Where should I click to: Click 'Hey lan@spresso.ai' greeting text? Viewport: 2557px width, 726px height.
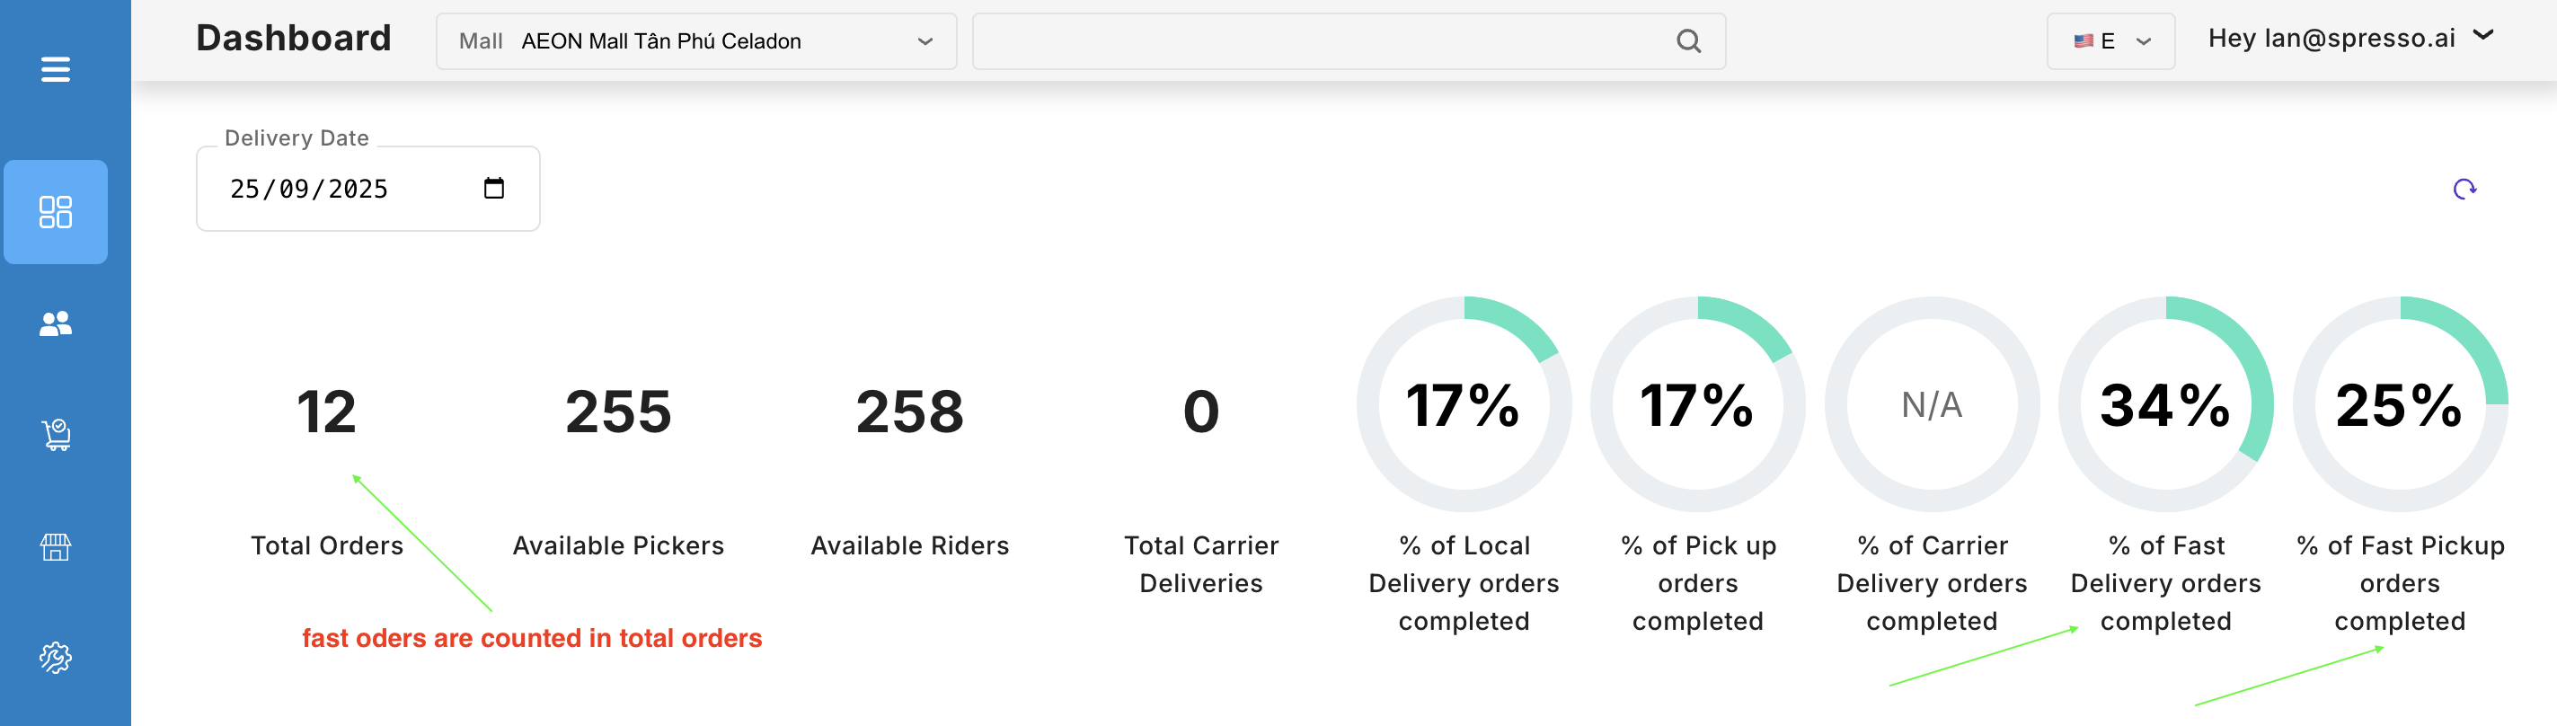(2331, 38)
